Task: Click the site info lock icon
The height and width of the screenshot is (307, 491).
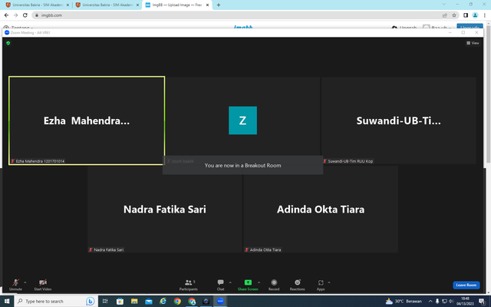Action: point(37,15)
